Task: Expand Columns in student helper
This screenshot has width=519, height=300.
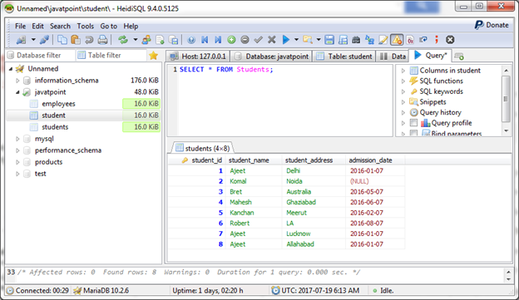Action: (403, 71)
